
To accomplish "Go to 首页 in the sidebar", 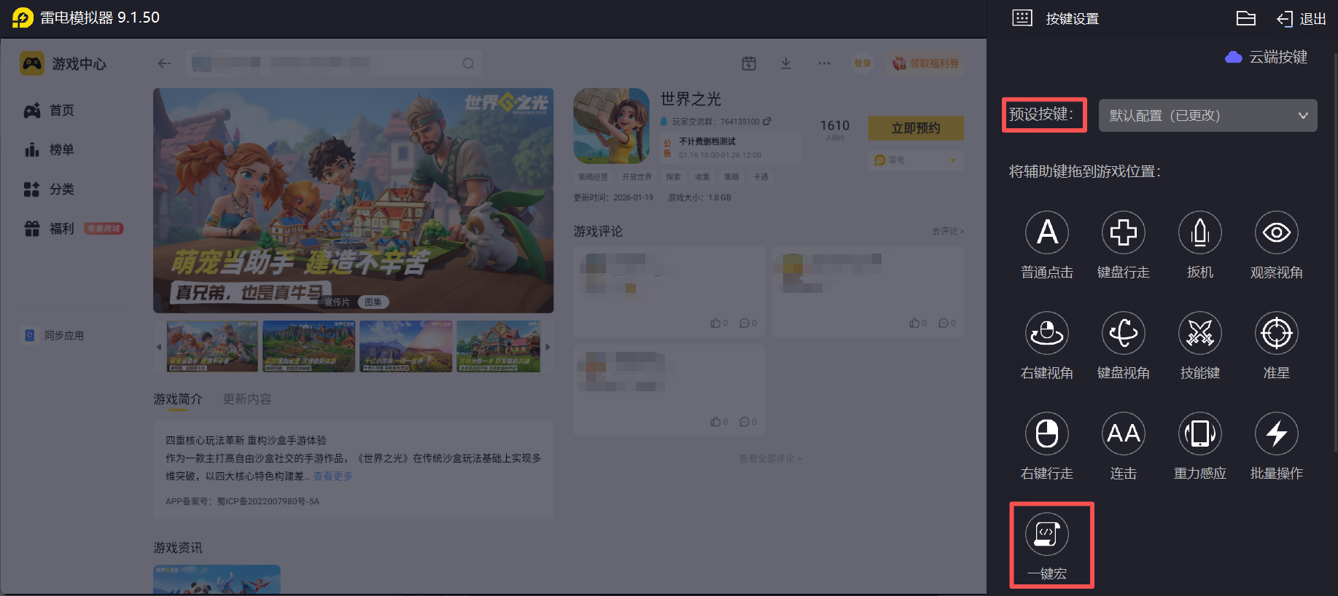I will (x=49, y=110).
